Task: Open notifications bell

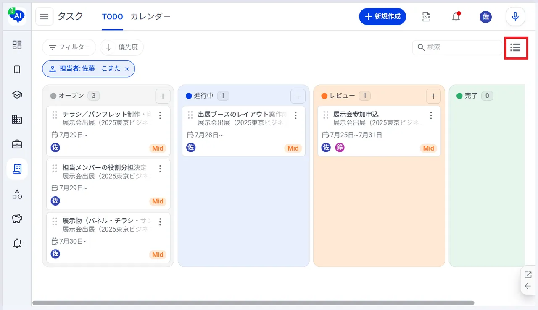Action: (456, 17)
